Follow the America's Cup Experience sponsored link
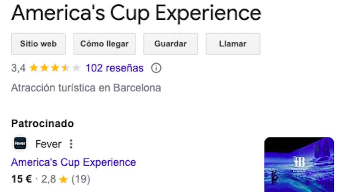Viewport: 341px width, 192px height. click(73, 162)
